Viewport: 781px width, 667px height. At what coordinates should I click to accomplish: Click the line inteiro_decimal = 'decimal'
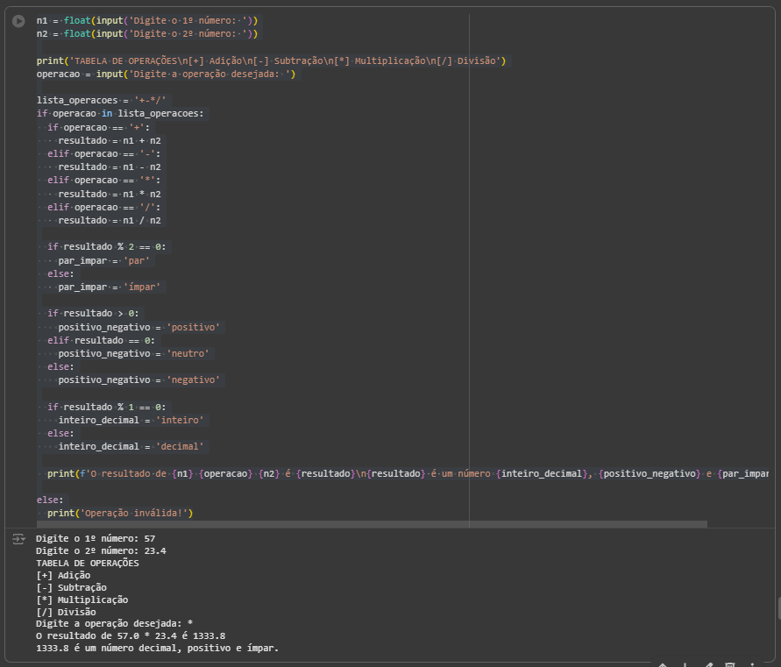click(x=131, y=447)
